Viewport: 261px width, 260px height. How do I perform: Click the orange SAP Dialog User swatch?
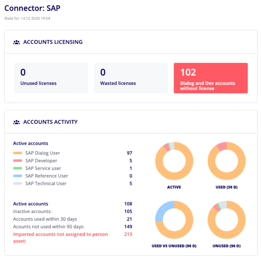point(17,153)
